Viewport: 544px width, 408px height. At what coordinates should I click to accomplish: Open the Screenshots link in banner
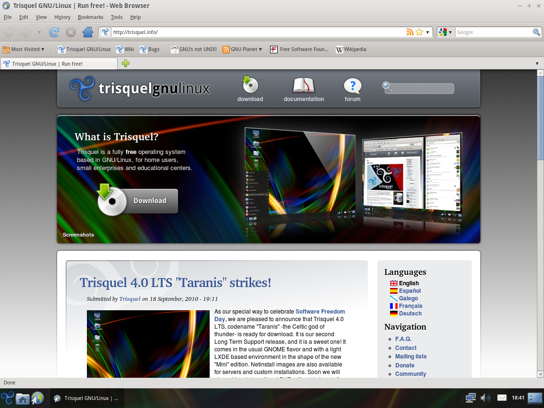78,235
